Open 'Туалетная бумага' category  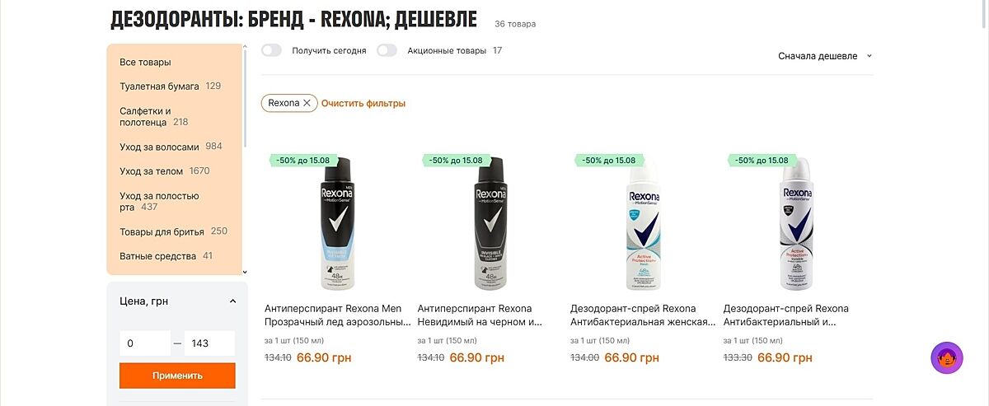pos(159,86)
